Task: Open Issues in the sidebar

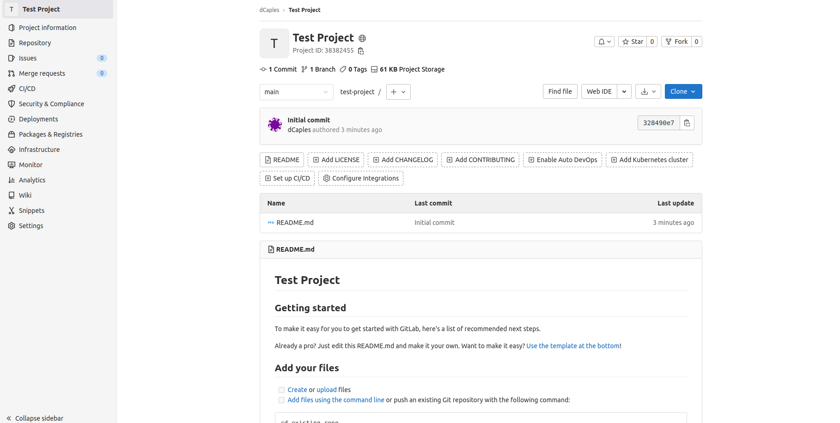Action: click(x=28, y=58)
